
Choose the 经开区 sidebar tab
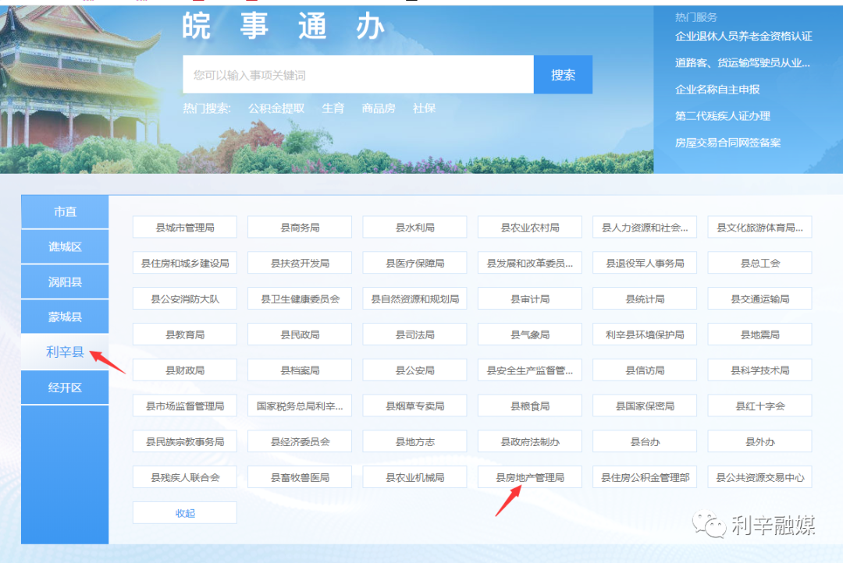65,388
